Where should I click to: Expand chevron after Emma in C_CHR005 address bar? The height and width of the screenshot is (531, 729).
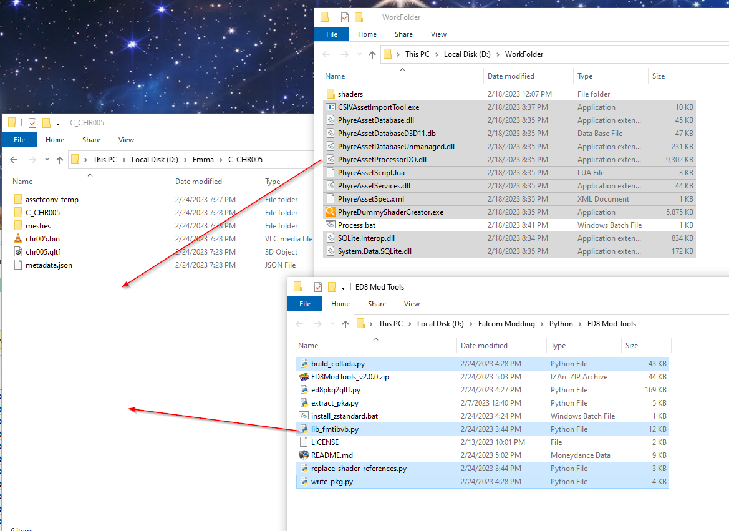pyautogui.click(x=221, y=160)
